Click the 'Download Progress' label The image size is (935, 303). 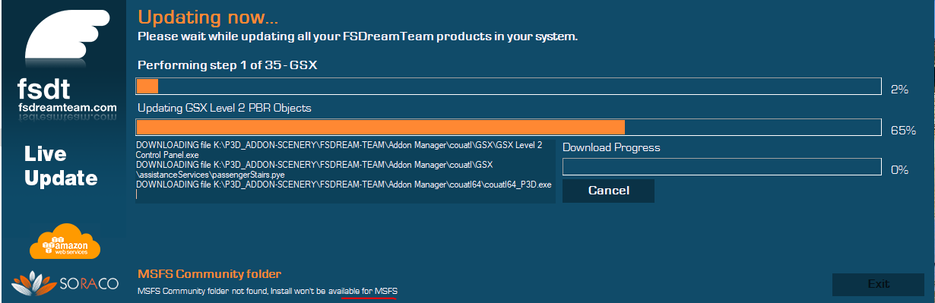pyautogui.click(x=611, y=147)
